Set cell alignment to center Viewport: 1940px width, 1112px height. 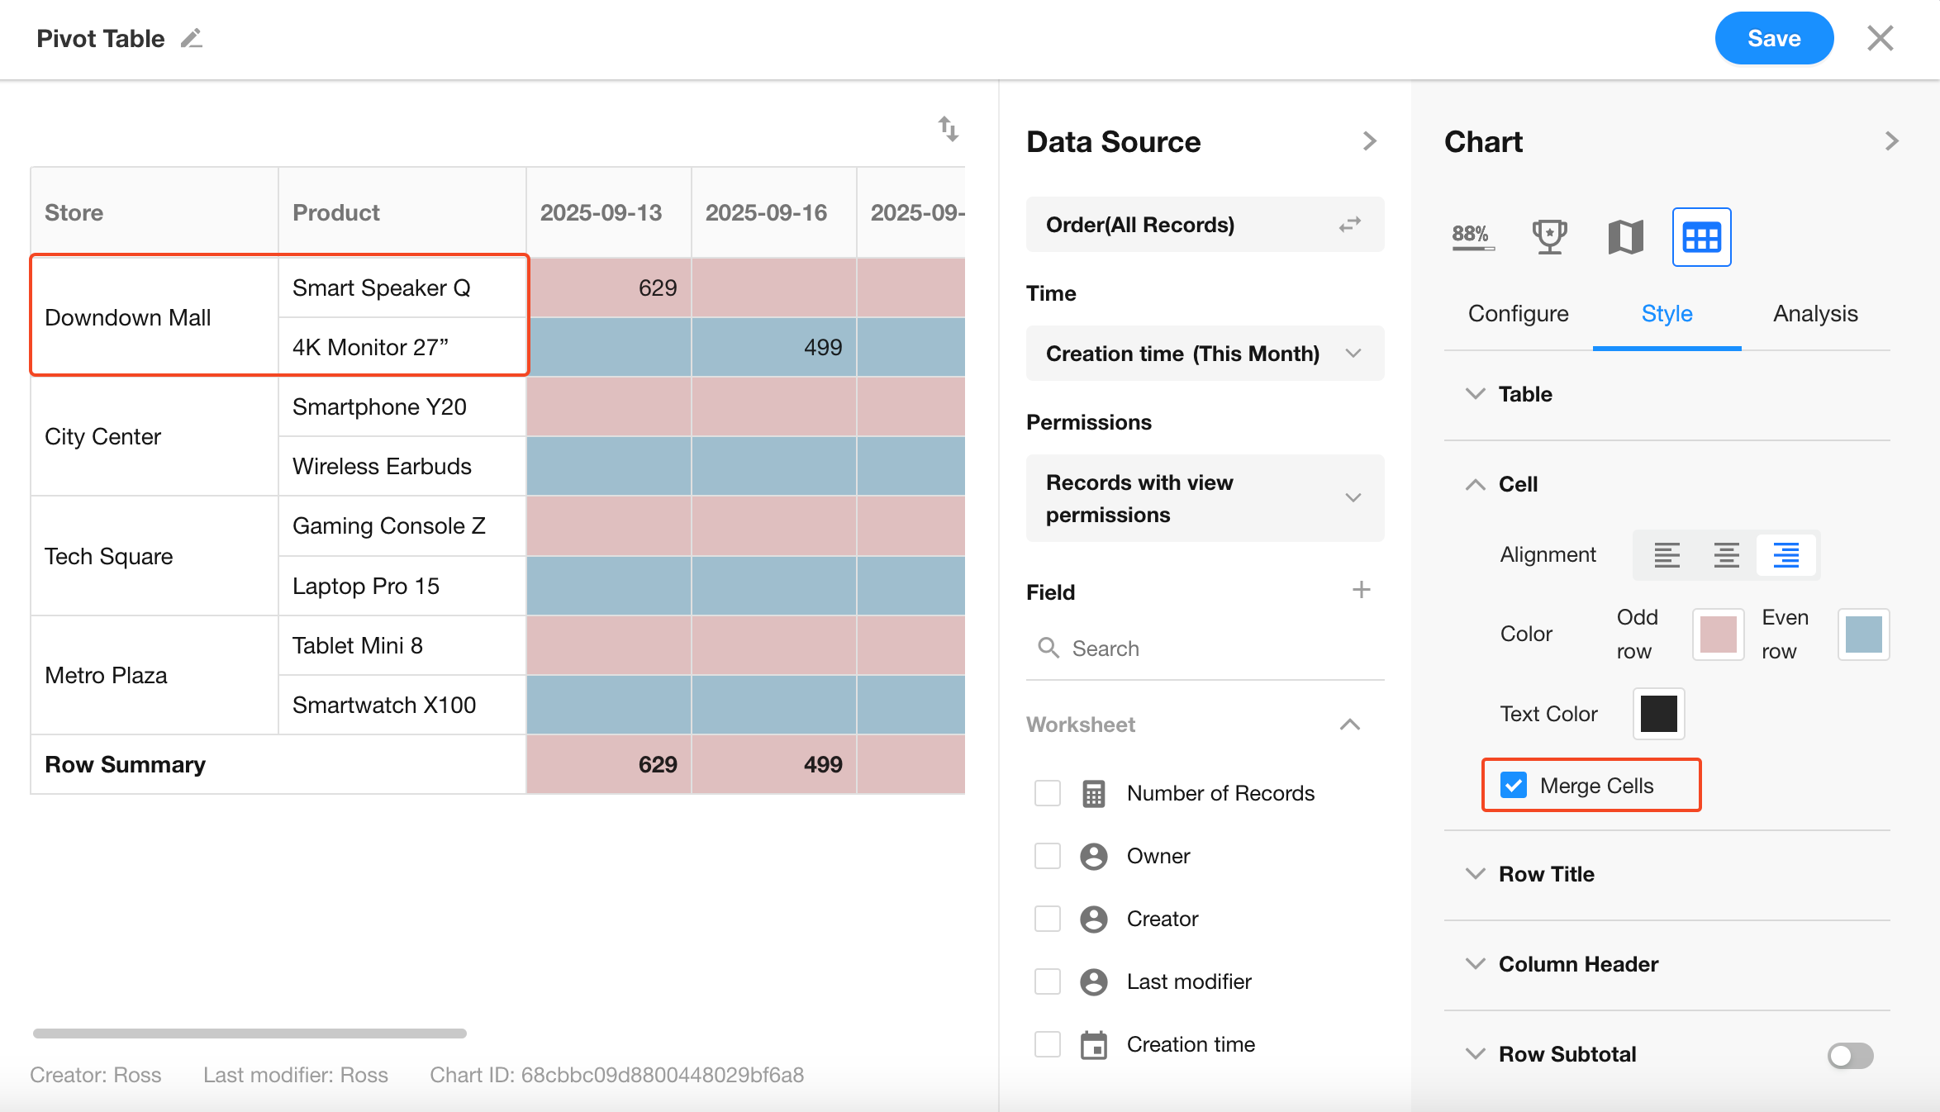click(1726, 555)
